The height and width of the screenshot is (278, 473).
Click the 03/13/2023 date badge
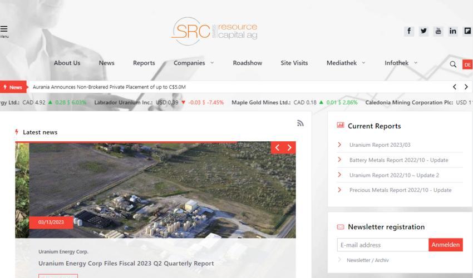[x=51, y=222]
